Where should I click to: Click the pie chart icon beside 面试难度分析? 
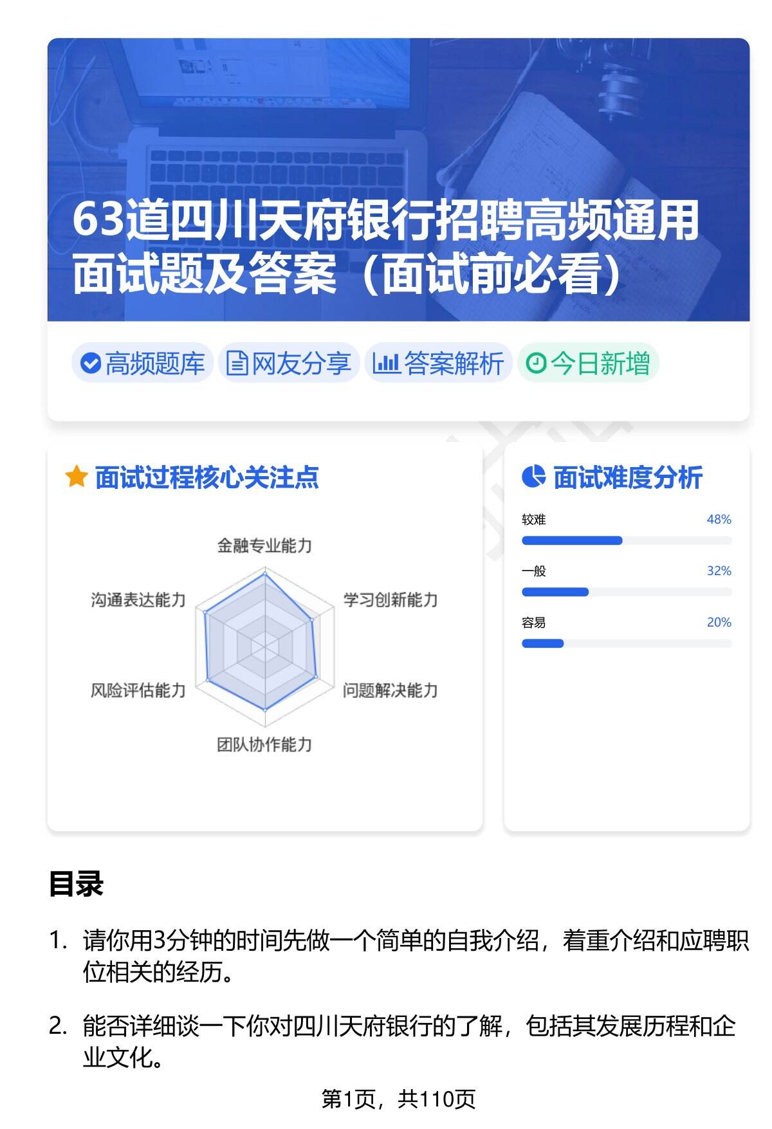533,477
